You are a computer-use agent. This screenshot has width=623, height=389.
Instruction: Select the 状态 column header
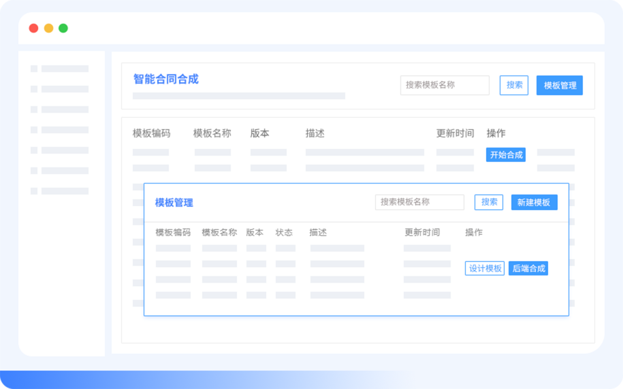284,233
